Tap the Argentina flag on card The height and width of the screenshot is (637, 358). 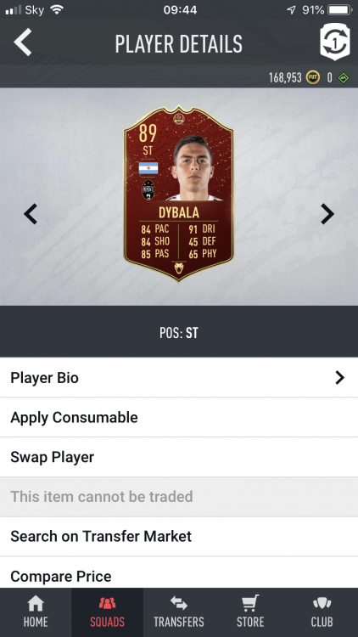click(148, 168)
